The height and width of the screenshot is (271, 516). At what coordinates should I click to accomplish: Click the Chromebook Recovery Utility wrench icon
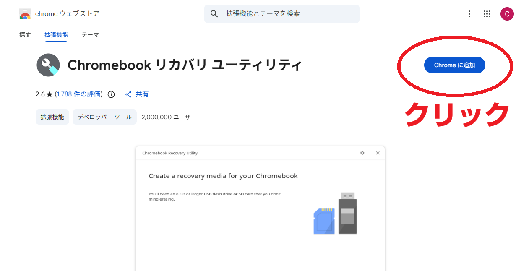click(48, 65)
